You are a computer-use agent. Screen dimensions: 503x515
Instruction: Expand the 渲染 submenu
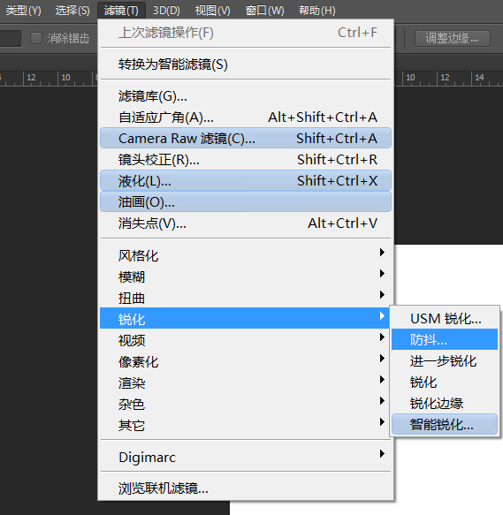click(x=246, y=382)
